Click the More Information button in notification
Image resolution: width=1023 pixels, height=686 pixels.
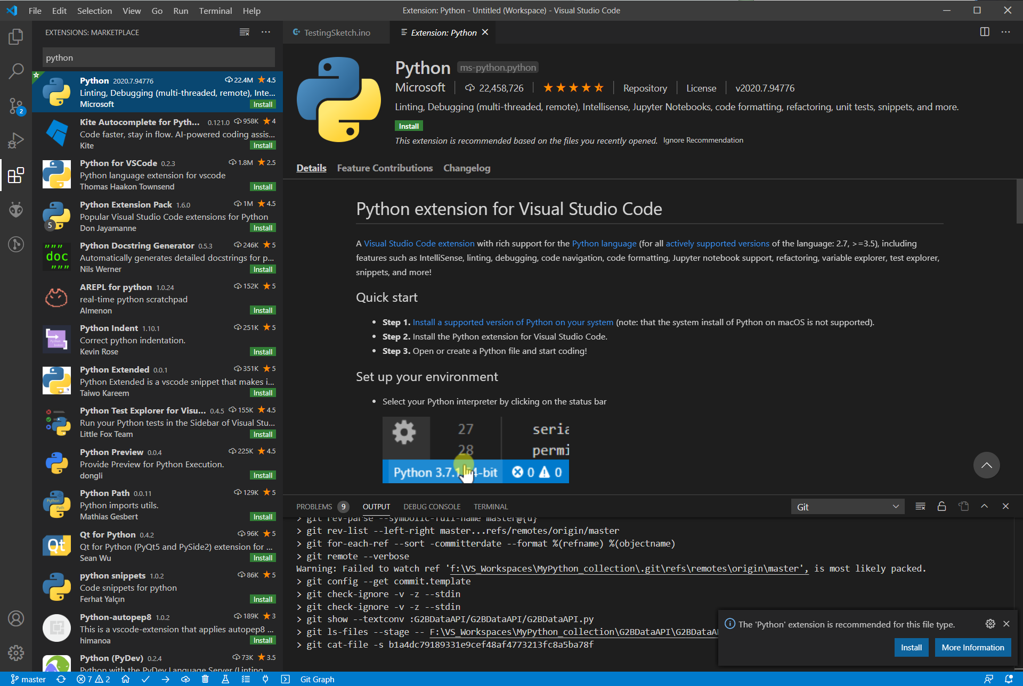click(x=972, y=647)
